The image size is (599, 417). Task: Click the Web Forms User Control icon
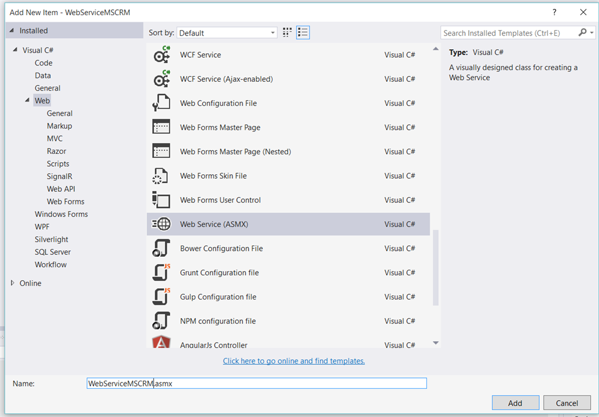tap(161, 200)
